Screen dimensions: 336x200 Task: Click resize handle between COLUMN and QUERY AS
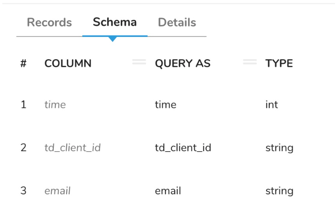(138, 62)
